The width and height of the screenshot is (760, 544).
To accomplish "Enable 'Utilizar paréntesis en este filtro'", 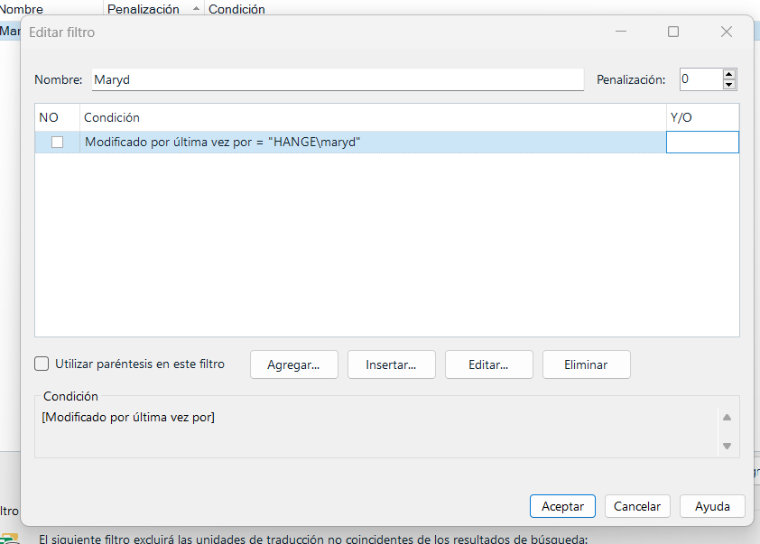I will (42, 364).
